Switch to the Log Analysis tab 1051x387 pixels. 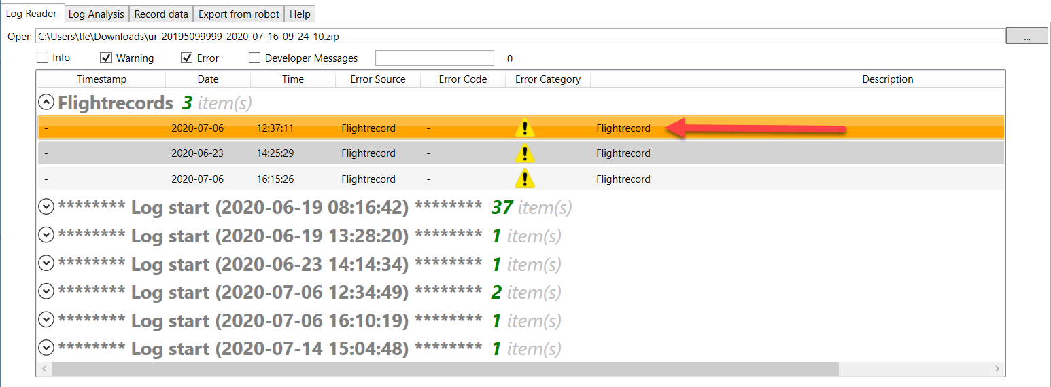tap(97, 14)
